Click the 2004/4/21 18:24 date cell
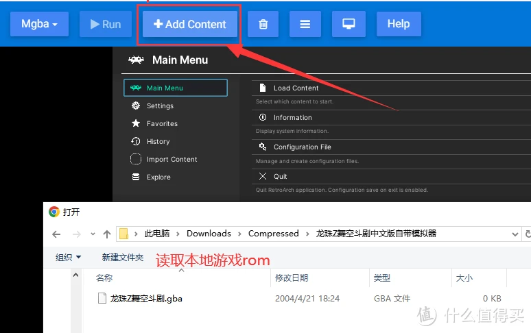This screenshot has height=333, width=531. [x=307, y=299]
